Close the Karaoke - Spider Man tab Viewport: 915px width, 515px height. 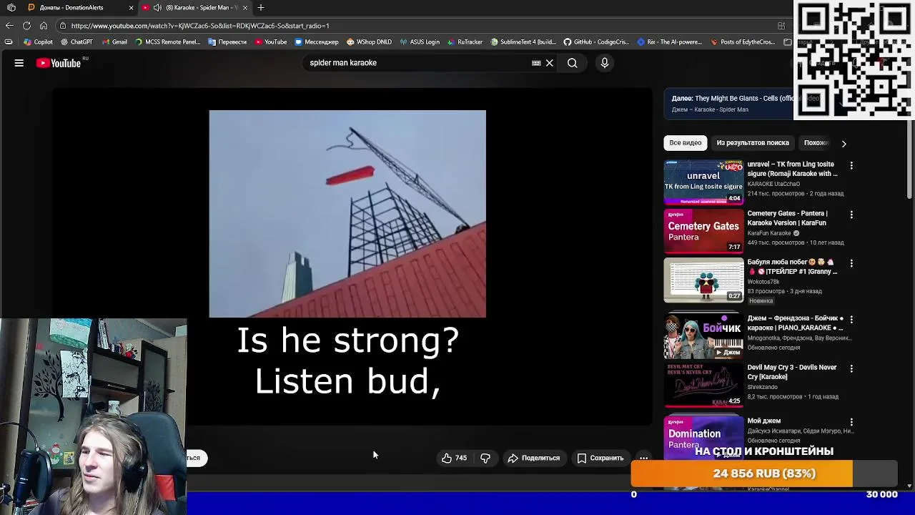[x=245, y=7]
